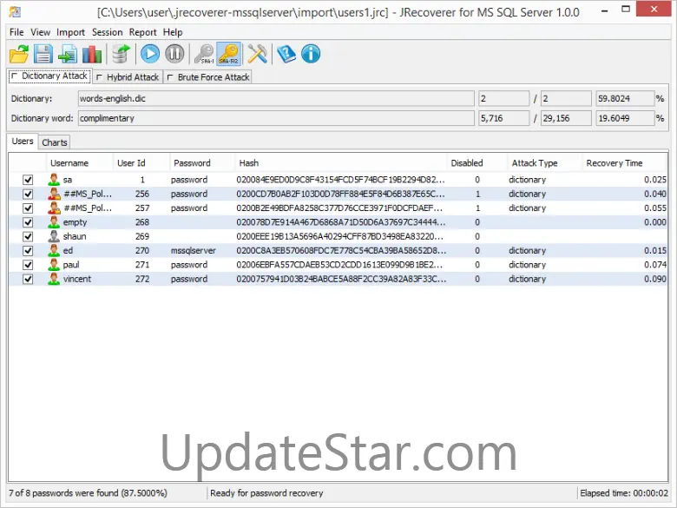This screenshot has width=677, height=508.
Task: Click the Dictionary field words-english.dic
Action: click(x=276, y=98)
